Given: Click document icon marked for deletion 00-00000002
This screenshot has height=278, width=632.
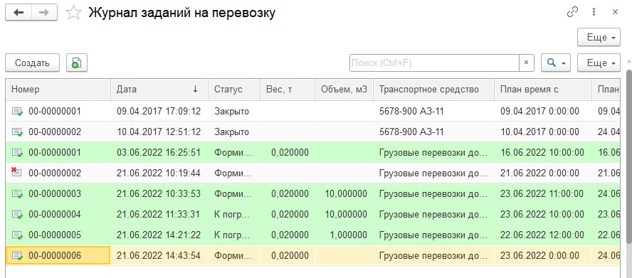Looking at the screenshot, I should pyautogui.click(x=16, y=173).
